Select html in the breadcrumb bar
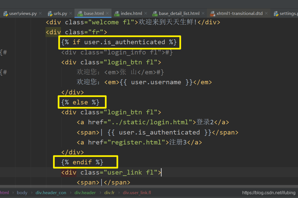 (4, 193)
